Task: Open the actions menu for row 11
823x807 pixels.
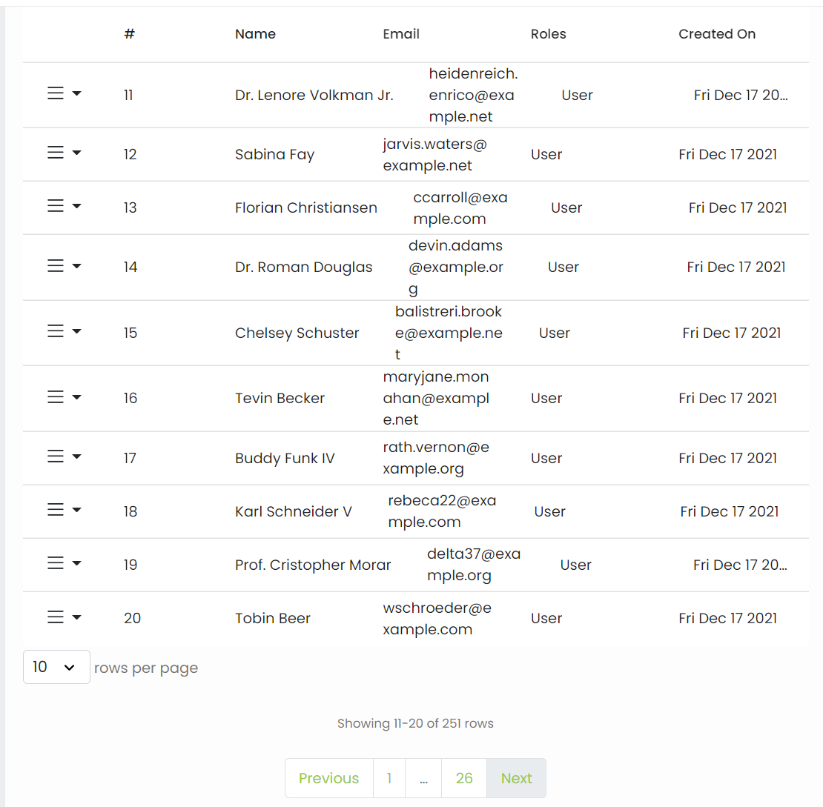Action: [x=56, y=93]
